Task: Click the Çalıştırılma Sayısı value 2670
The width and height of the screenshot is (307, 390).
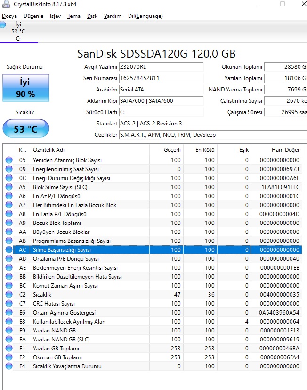Action: tap(286, 101)
